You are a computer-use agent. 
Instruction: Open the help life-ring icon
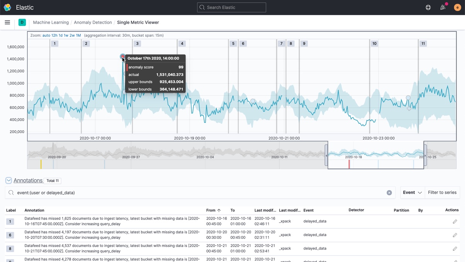click(x=428, y=7)
